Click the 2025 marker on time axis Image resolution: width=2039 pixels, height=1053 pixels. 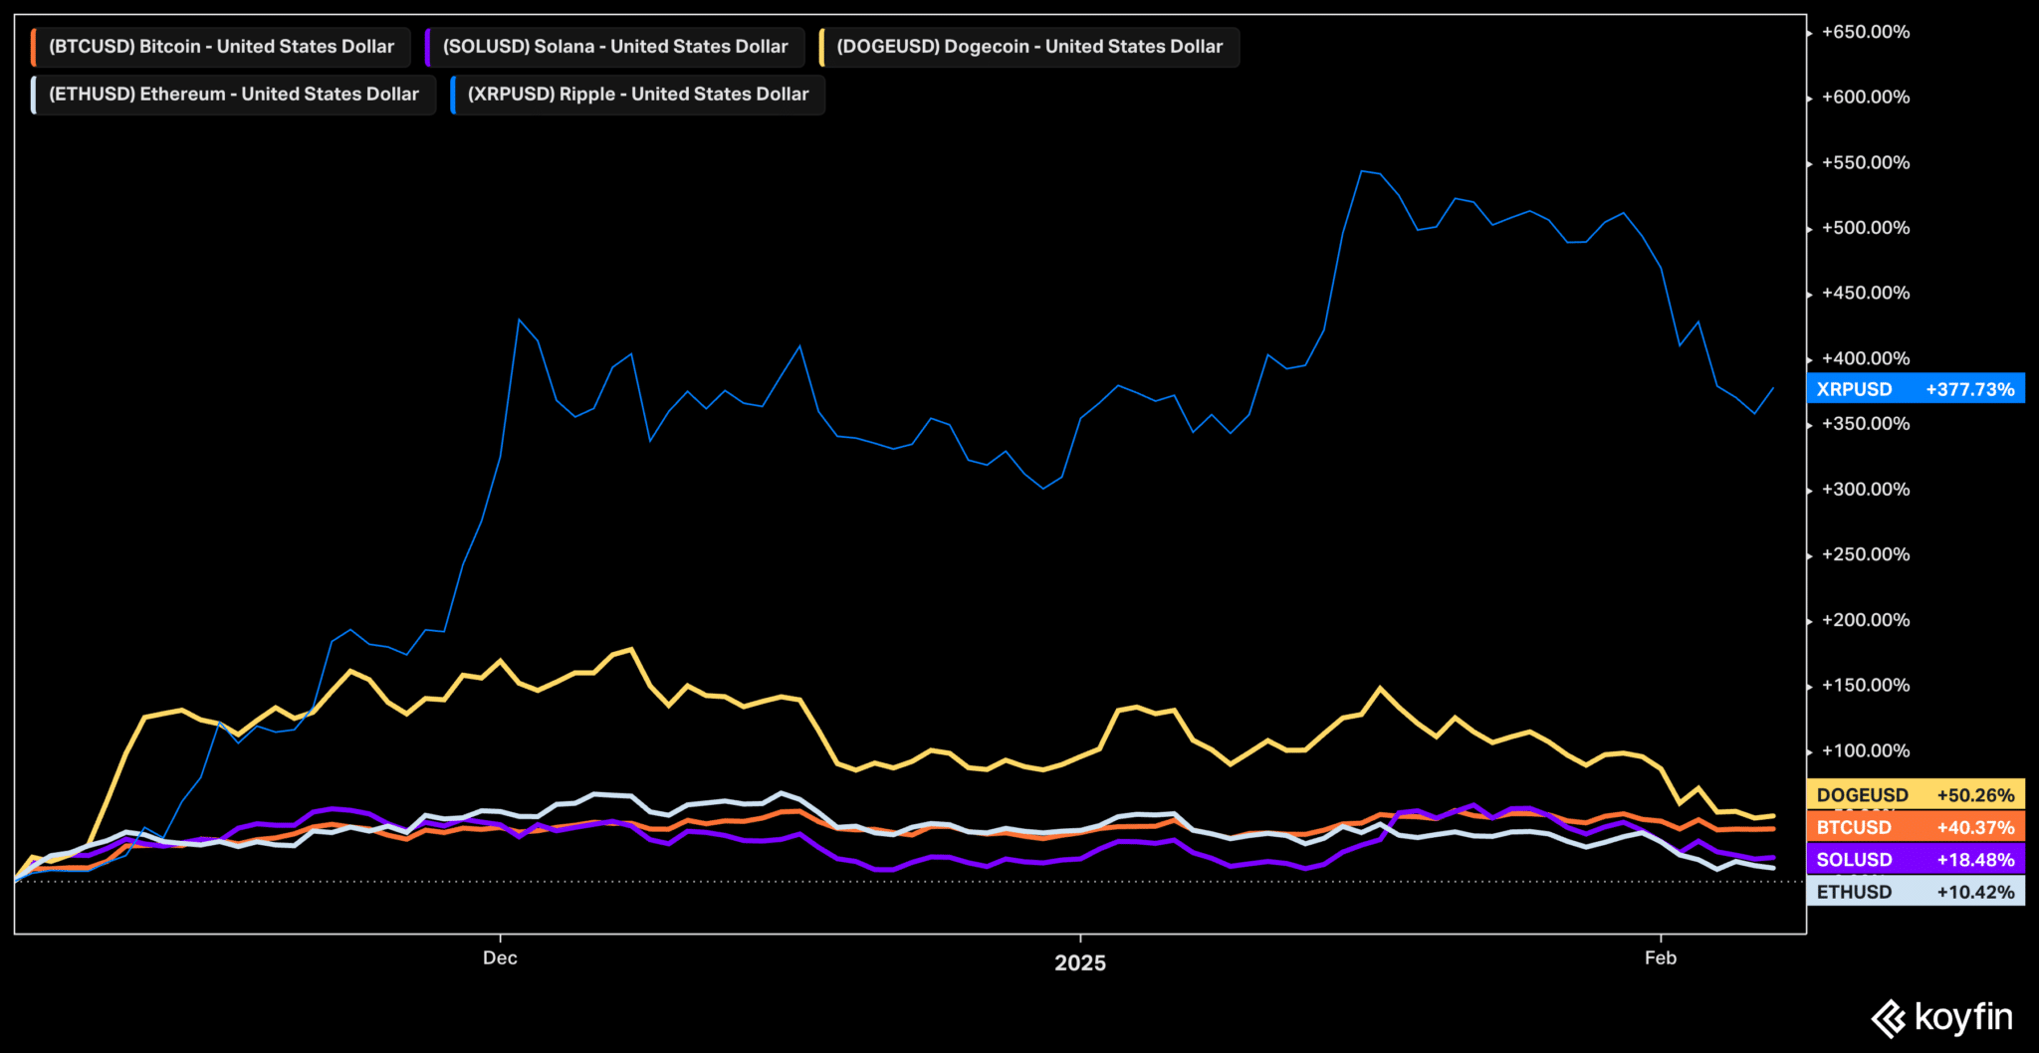(1080, 962)
